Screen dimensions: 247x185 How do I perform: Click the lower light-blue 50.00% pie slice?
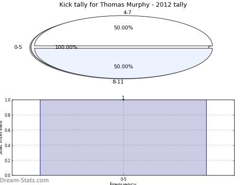click(x=123, y=63)
